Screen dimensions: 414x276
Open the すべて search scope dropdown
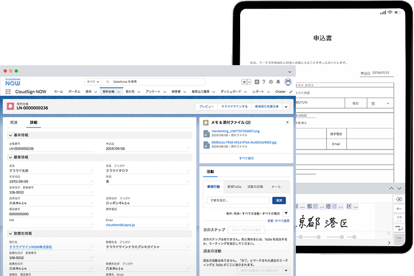click(93, 82)
